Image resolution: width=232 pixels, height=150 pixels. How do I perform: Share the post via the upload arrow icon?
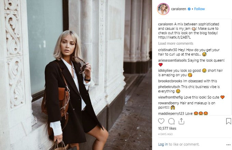181,121
